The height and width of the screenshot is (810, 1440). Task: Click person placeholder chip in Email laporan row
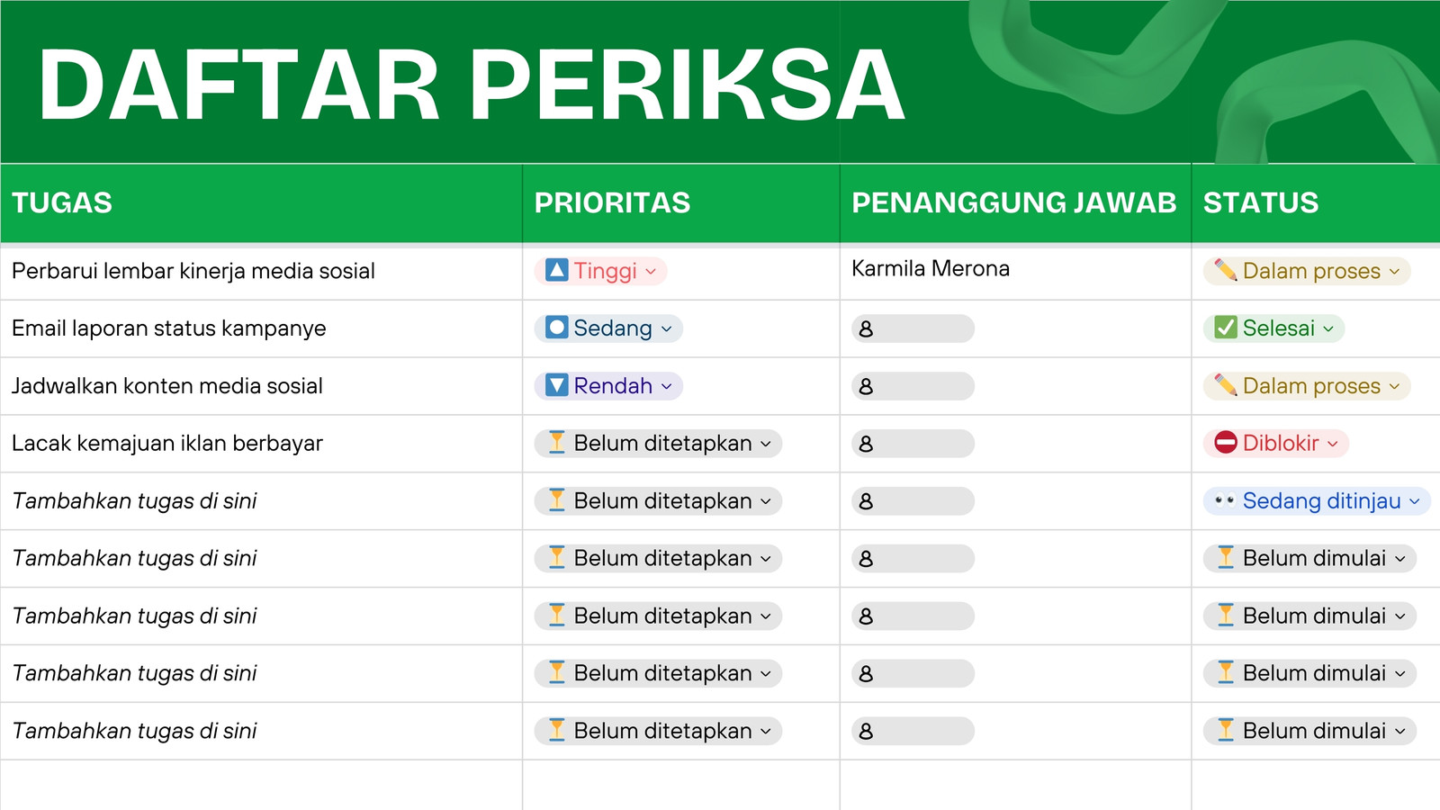[913, 328]
